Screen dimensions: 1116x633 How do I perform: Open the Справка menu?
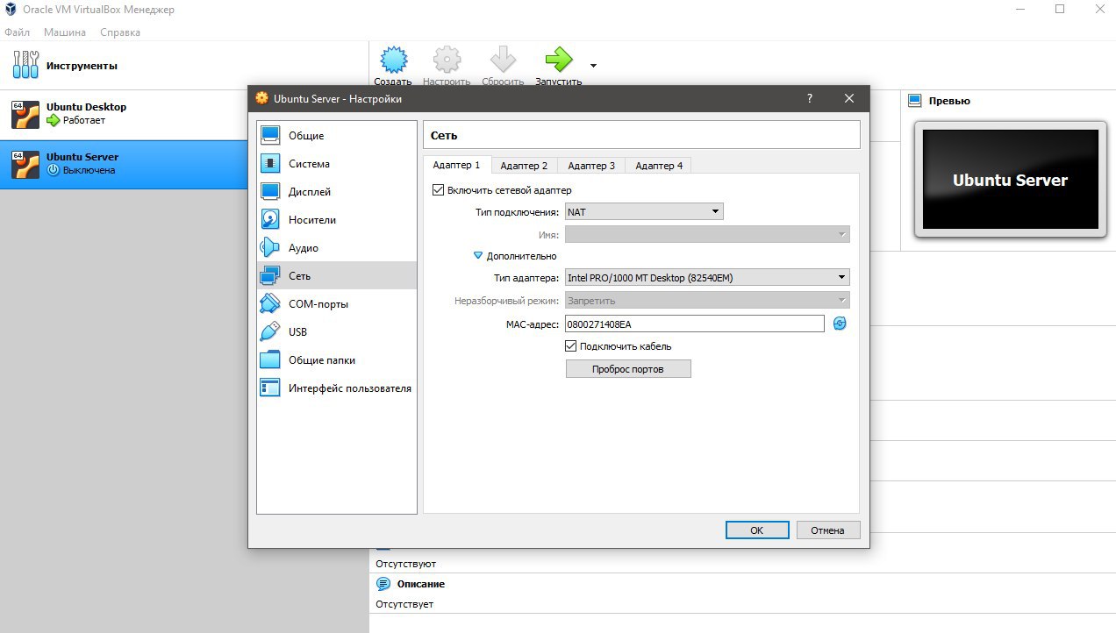[x=120, y=32]
